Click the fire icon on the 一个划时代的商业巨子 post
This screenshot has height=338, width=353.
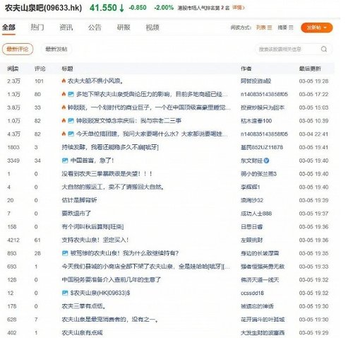click(x=64, y=107)
